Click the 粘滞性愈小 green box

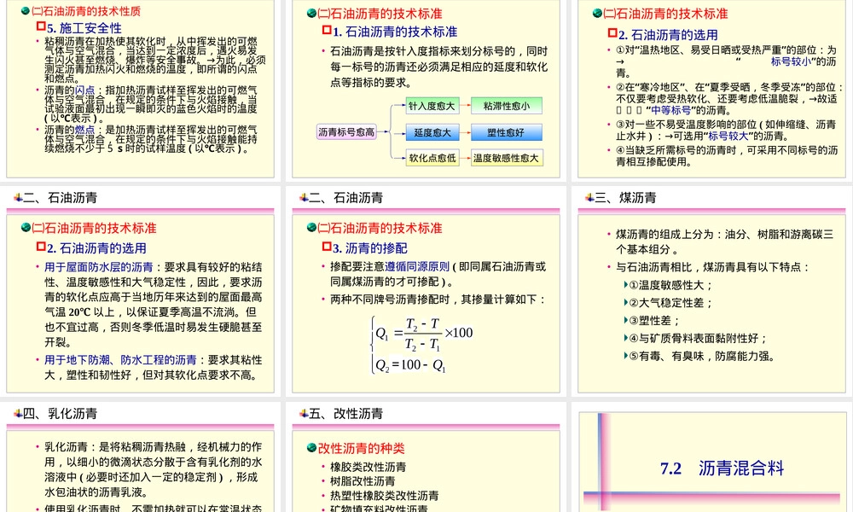507,106
